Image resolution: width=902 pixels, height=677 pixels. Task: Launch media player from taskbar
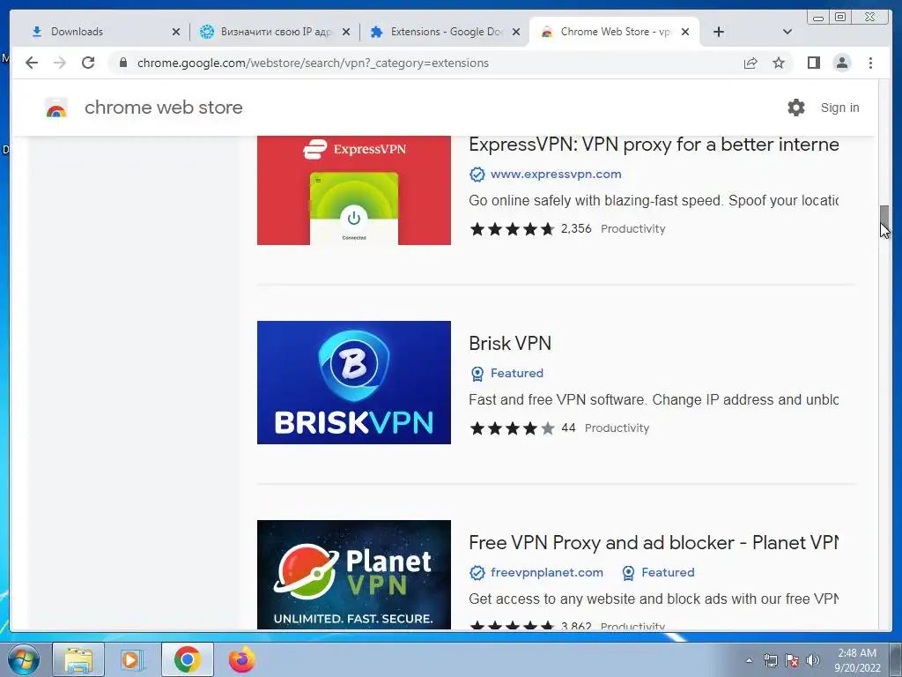(x=132, y=659)
